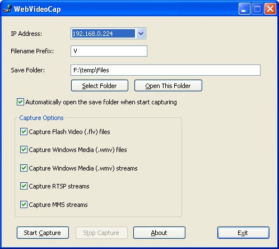Disable Capture MMS streams option
The image size is (279, 249).
tap(24, 205)
